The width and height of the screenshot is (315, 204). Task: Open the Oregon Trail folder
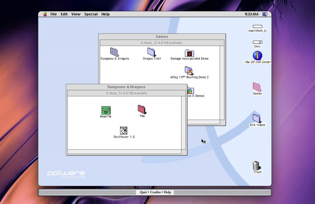pyautogui.click(x=151, y=52)
